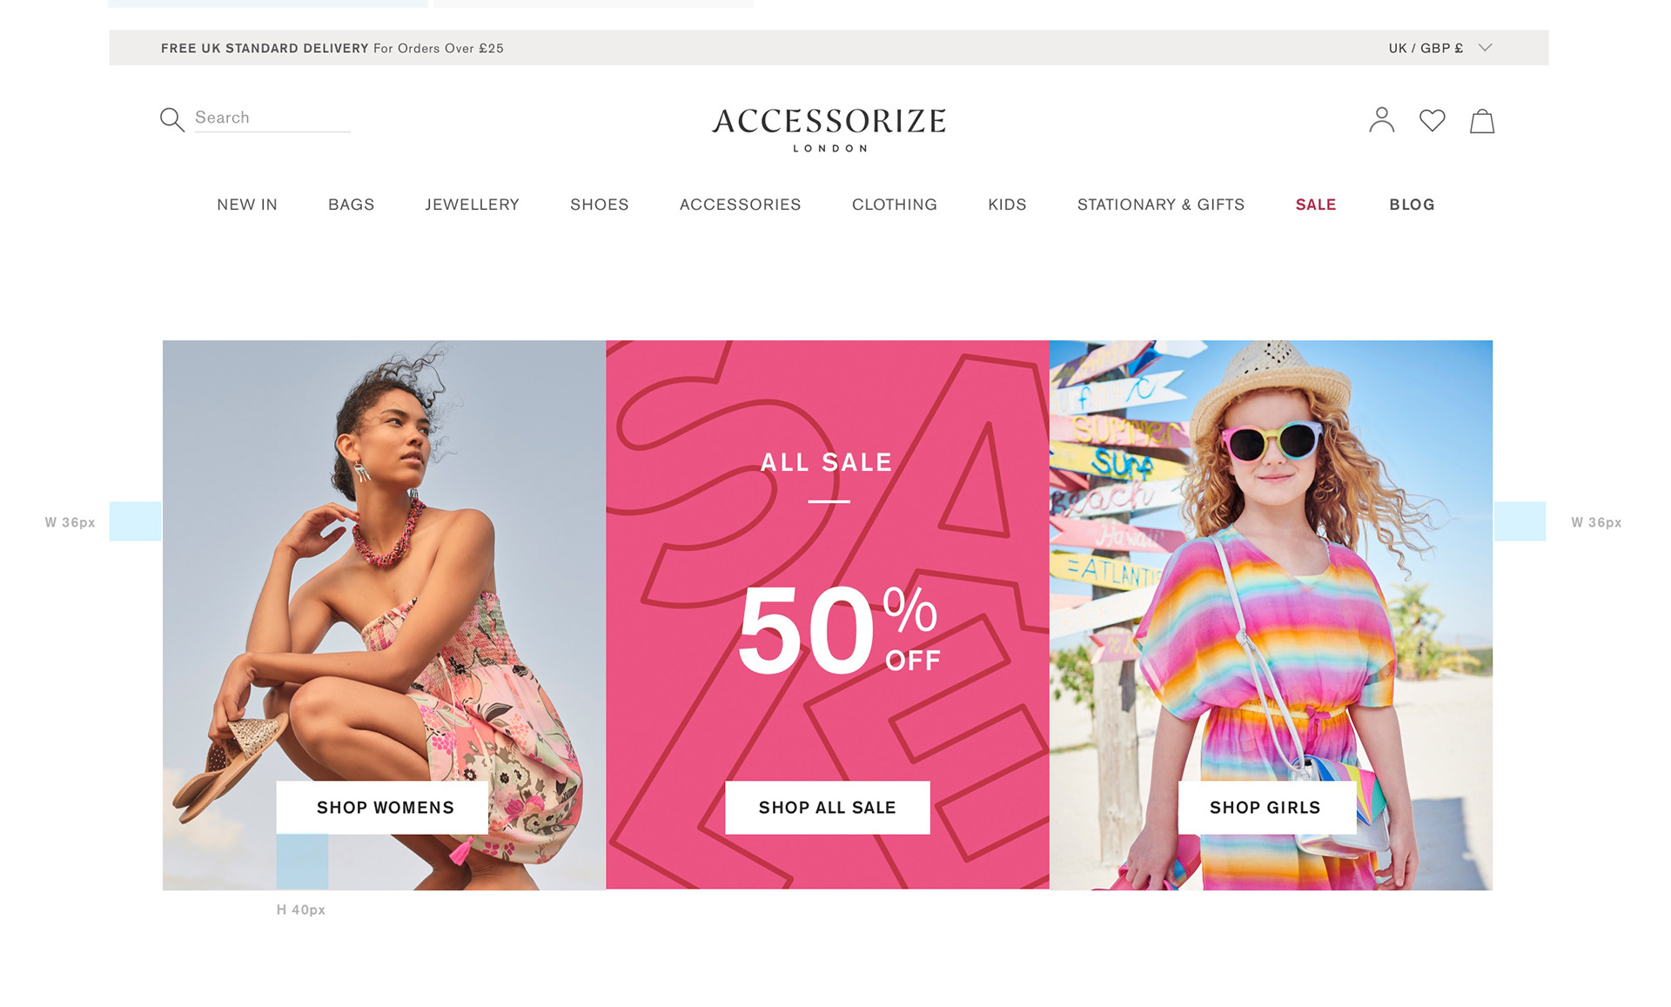The width and height of the screenshot is (1671, 1007).
Task: Open the CLOTHING menu item
Action: coord(894,205)
